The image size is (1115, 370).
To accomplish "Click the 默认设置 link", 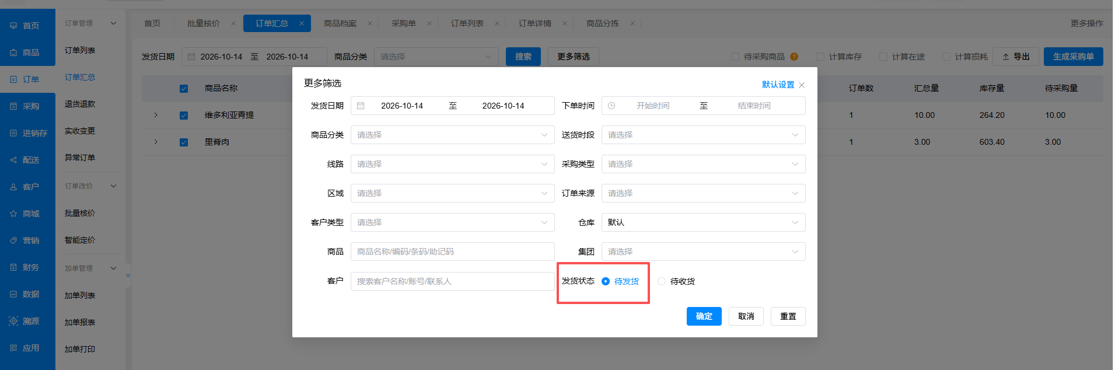I will coord(778,85).
